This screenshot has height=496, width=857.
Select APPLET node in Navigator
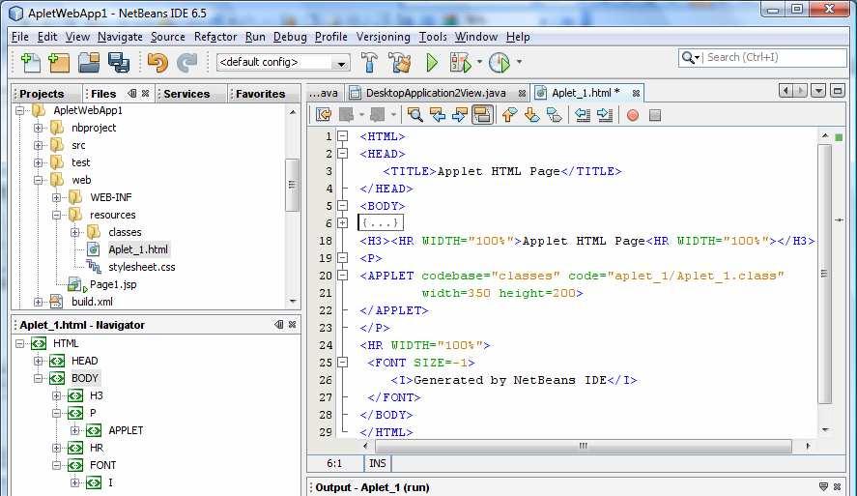coord(126,430)
